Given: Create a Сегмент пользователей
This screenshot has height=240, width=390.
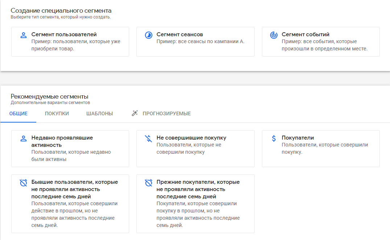Looking at the screenshot, I should (x=70, y=42).
